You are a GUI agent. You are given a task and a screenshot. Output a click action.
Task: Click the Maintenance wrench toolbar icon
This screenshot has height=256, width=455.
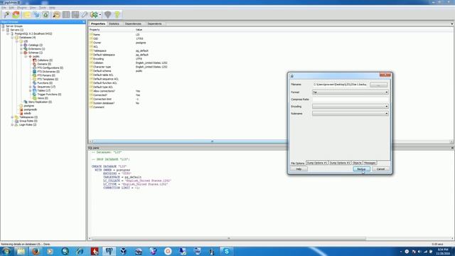click(85, 14)
